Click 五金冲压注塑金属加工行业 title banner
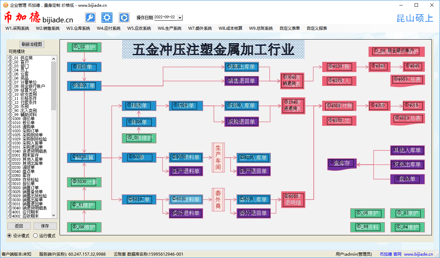 tap(213, 49)
